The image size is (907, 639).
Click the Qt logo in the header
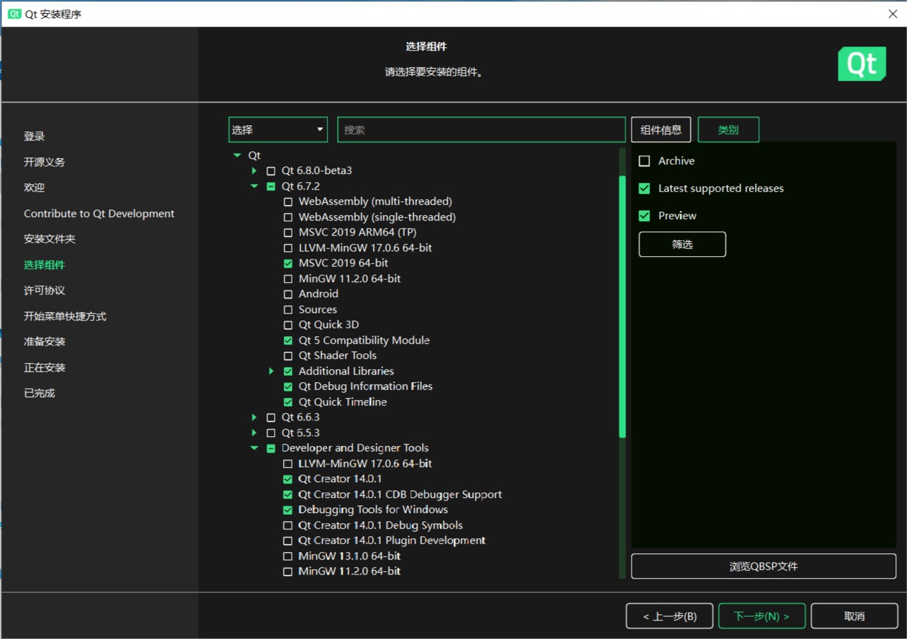(x=862, y=64)
